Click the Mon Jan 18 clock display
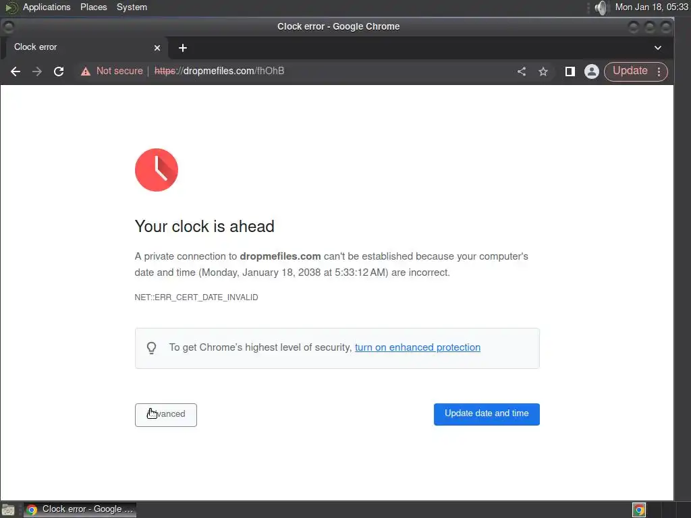The width and height of the screenshot is (691, 518). (651, 7)
